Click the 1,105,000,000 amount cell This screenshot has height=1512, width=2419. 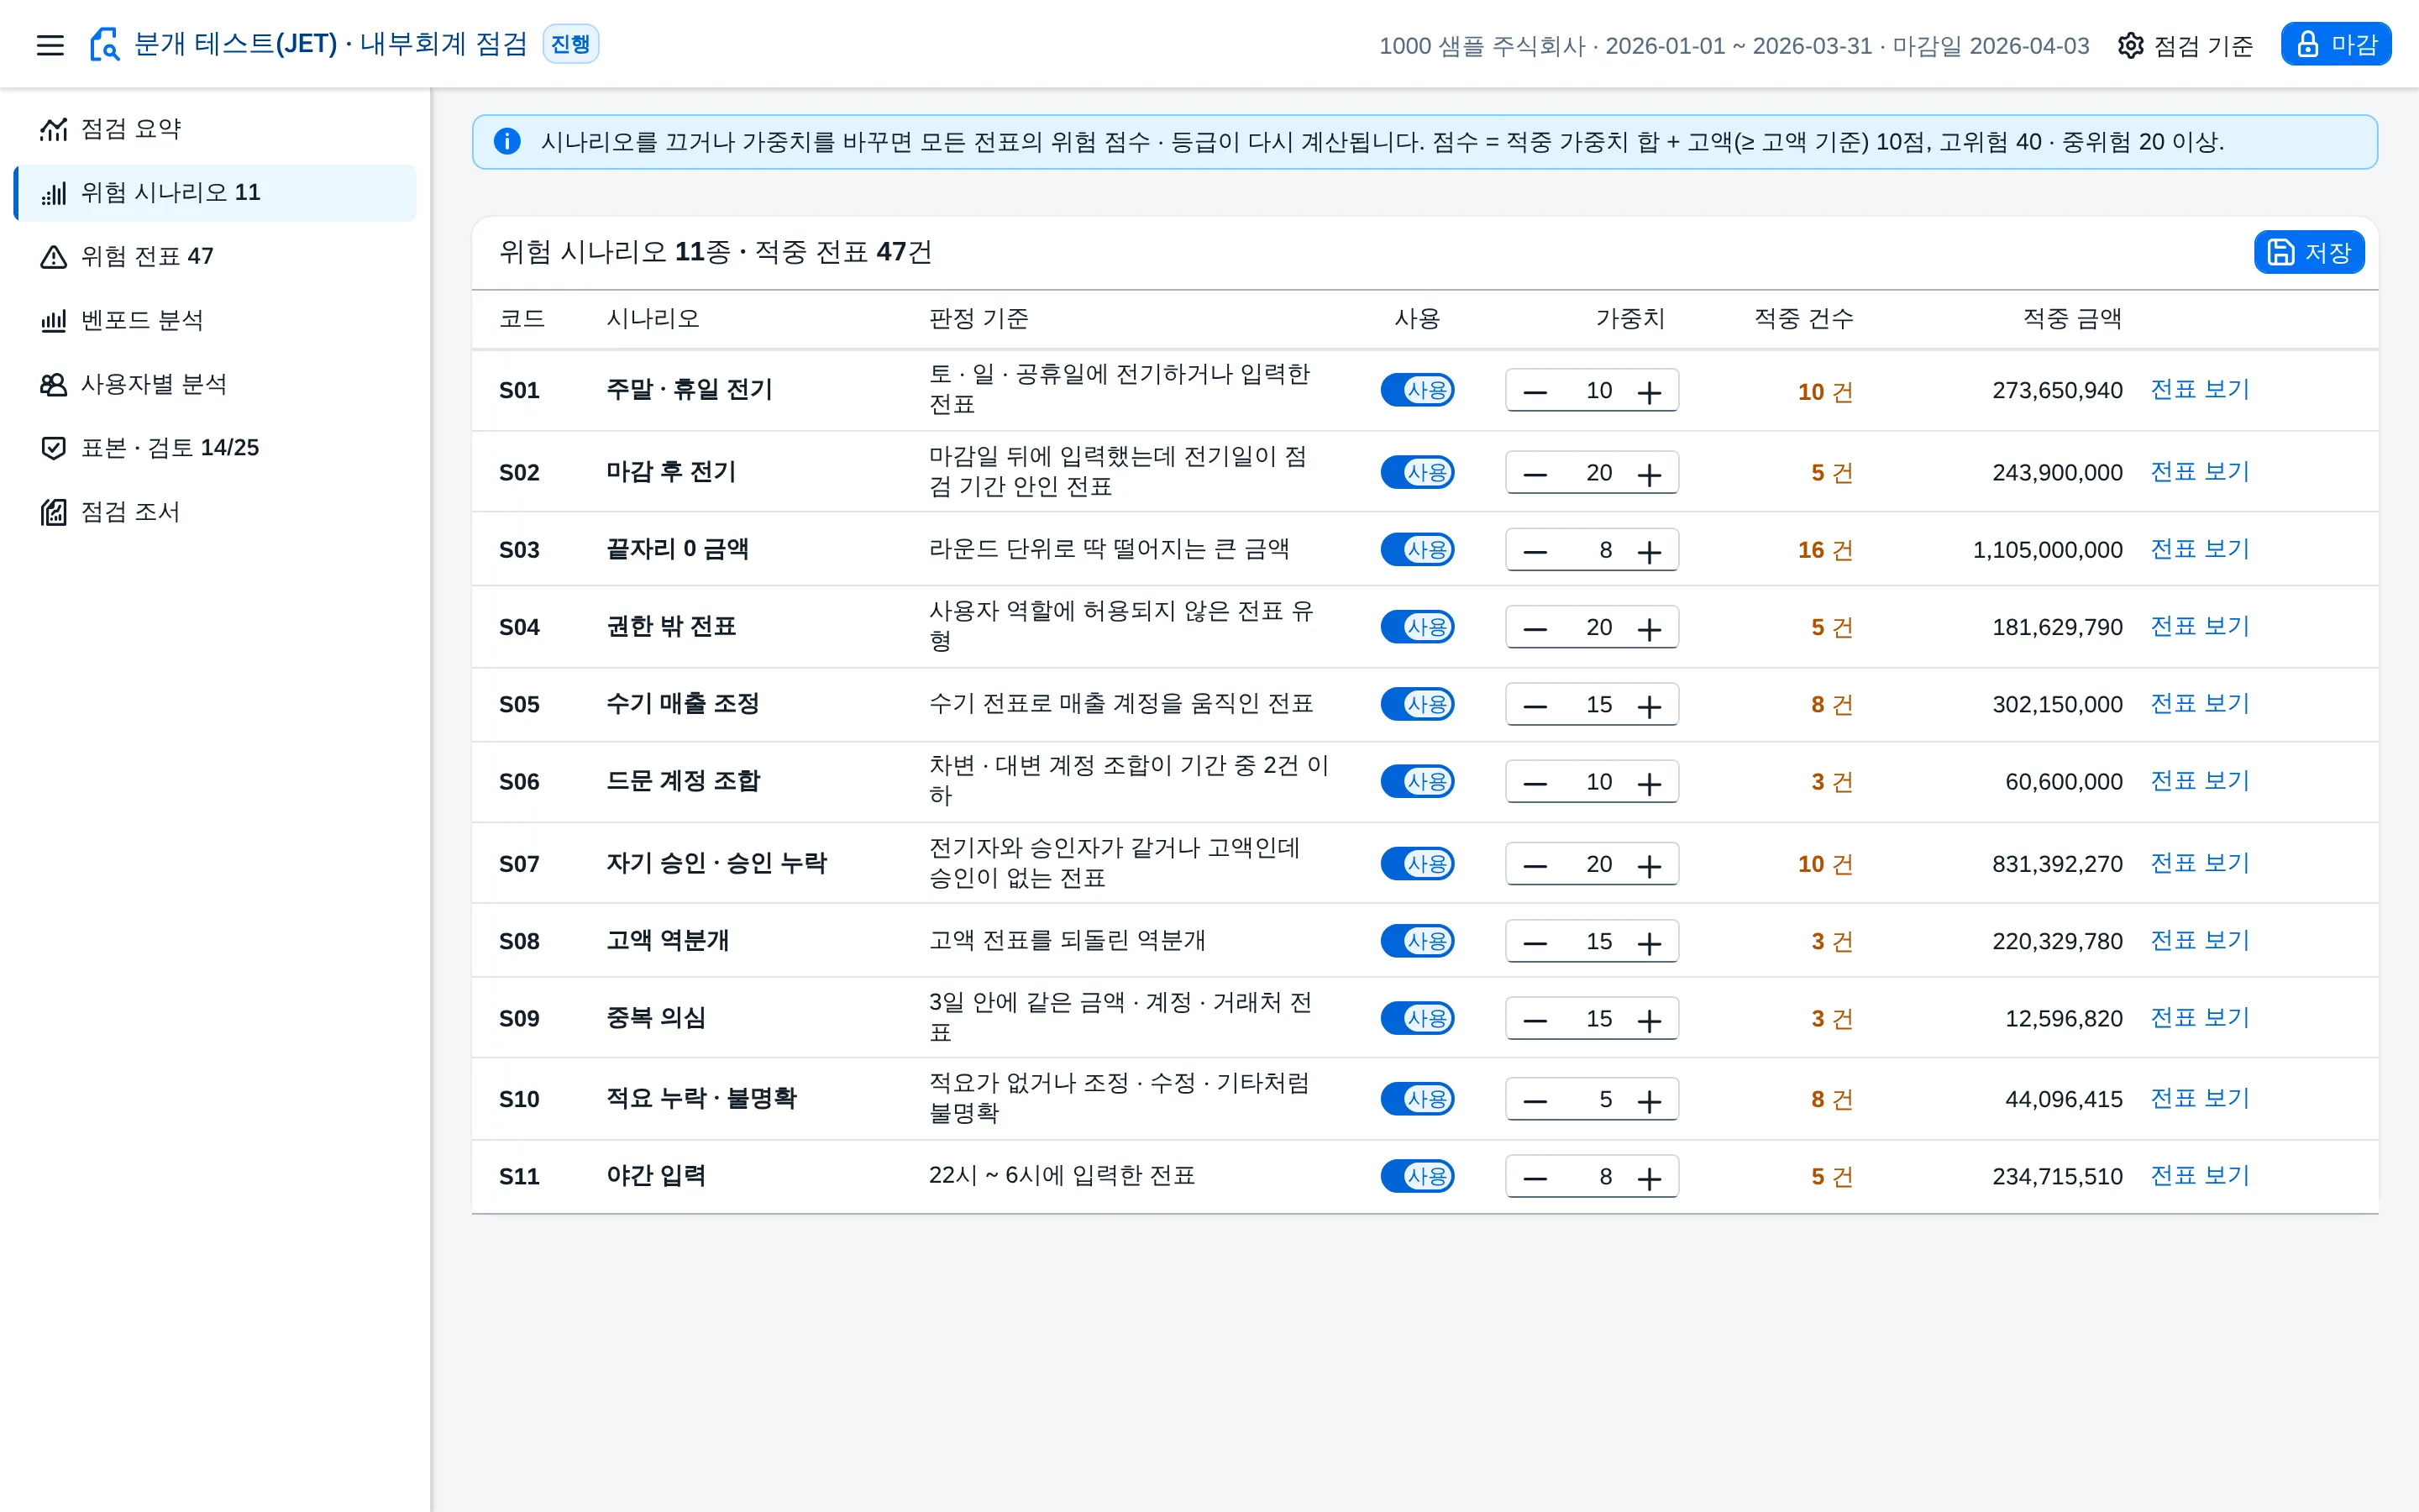[x=2047, y=550]
